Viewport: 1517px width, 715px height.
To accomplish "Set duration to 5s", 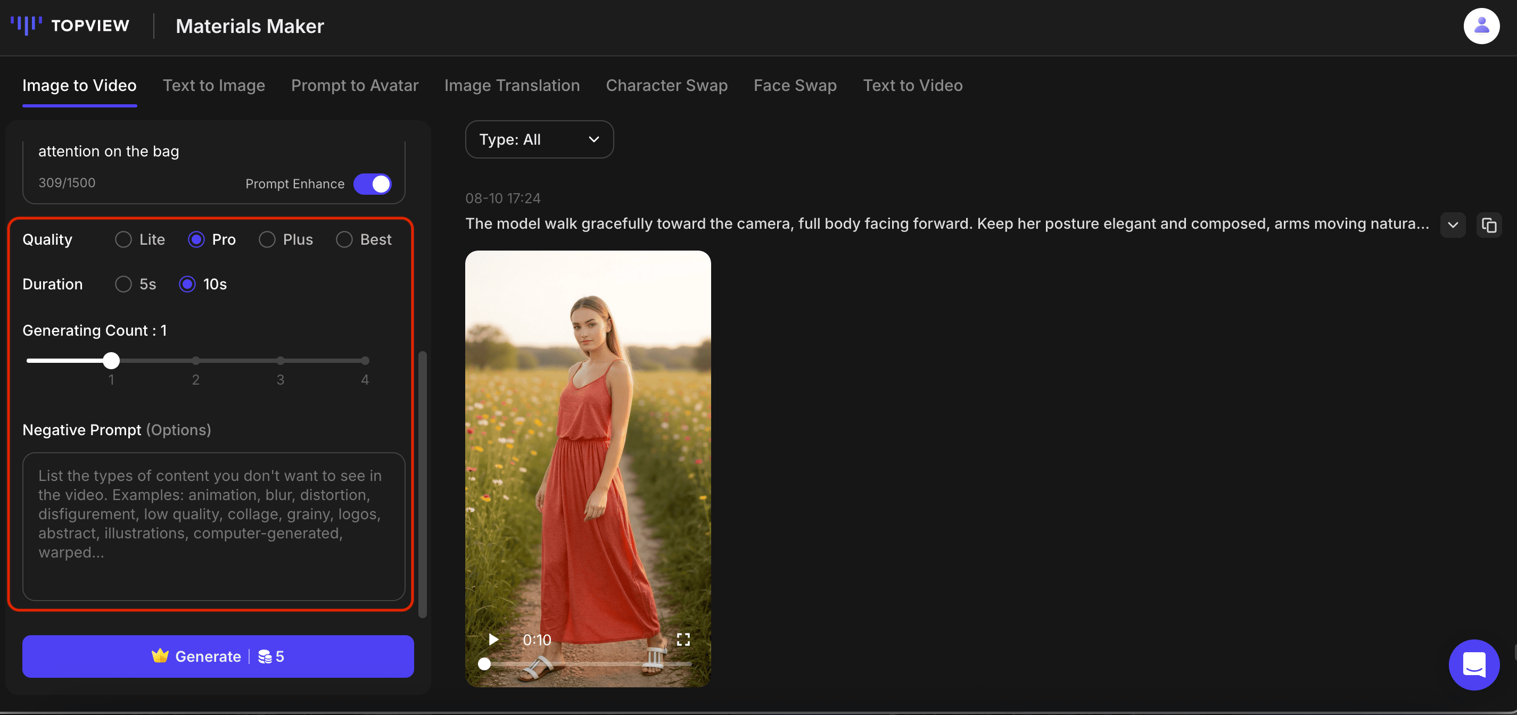I will [x=123, y=284].
